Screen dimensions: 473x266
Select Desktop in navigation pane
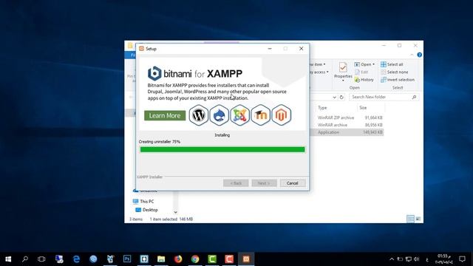[150, 210]
